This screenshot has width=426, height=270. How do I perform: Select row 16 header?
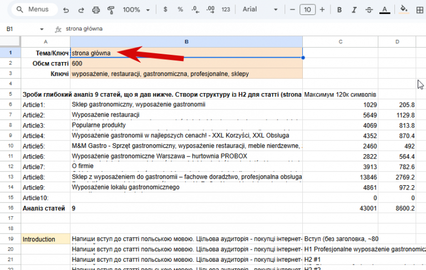click(11, 208)
